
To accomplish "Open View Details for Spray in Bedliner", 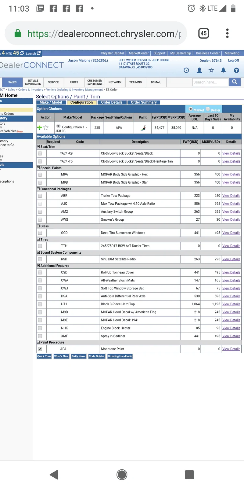I will [x=231, y=336].
